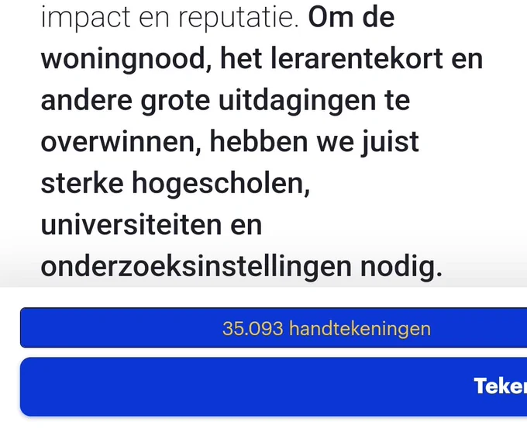Click the blue Teken button
This screenshot has width=527, height=429.
(x=274, y=386)
